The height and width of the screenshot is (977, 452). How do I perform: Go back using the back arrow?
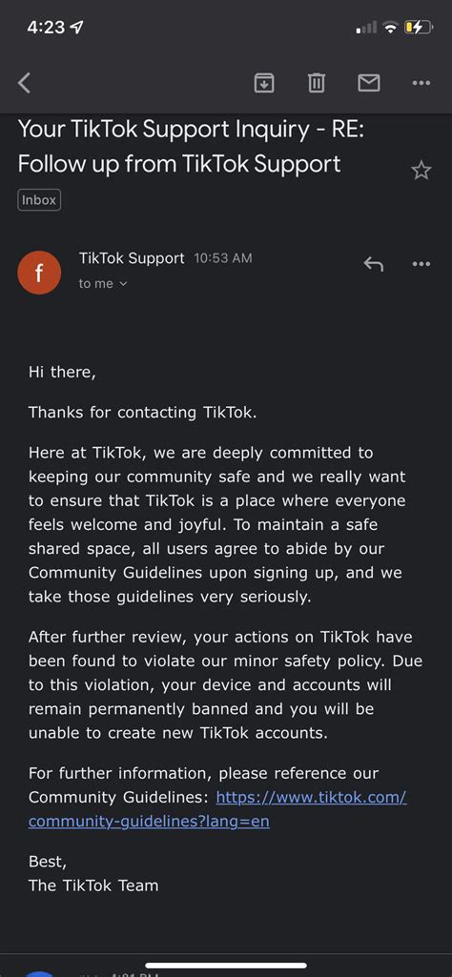[24, 82]
